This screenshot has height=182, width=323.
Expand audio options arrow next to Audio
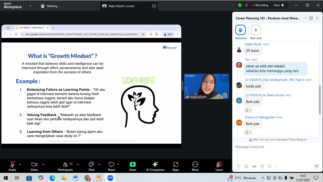tap(20, 164)
